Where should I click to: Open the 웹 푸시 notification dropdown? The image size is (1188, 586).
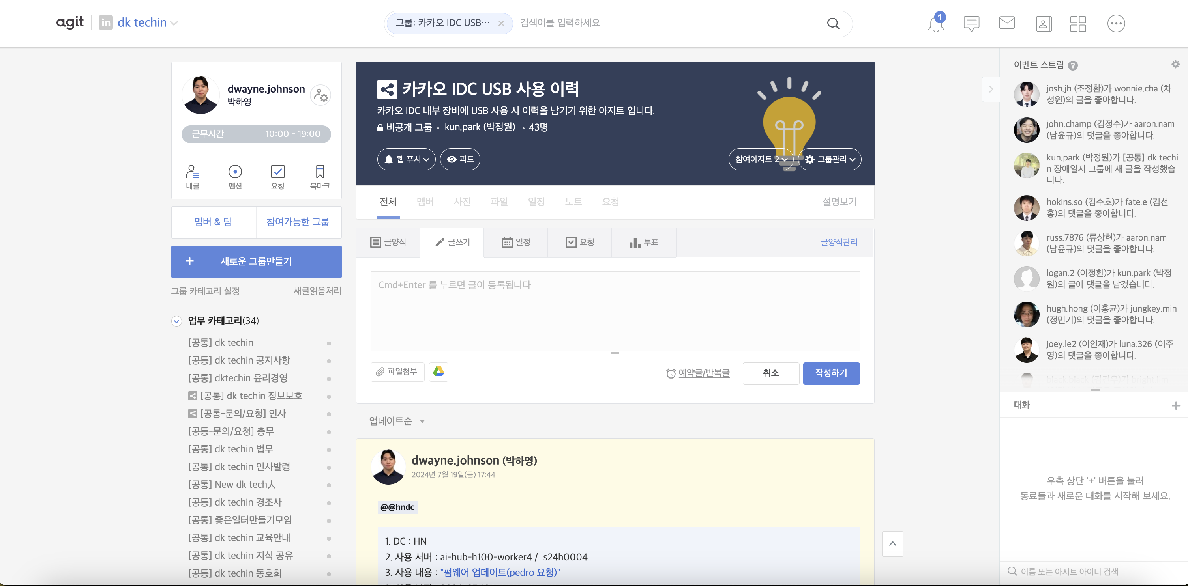[406, 159]
